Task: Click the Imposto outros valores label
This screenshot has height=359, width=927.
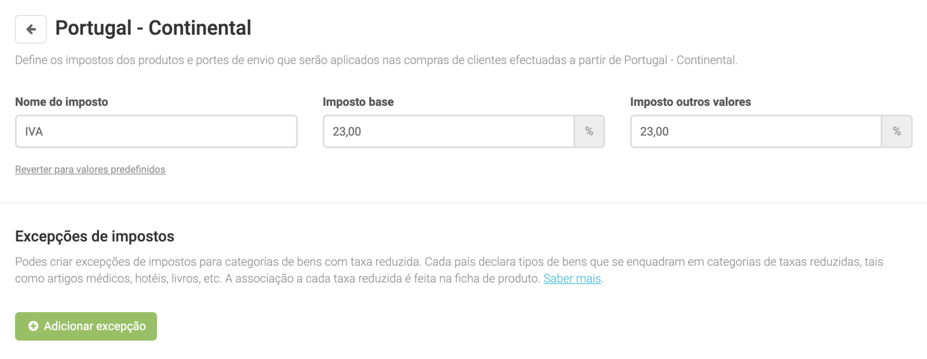Action: (690, 102)
